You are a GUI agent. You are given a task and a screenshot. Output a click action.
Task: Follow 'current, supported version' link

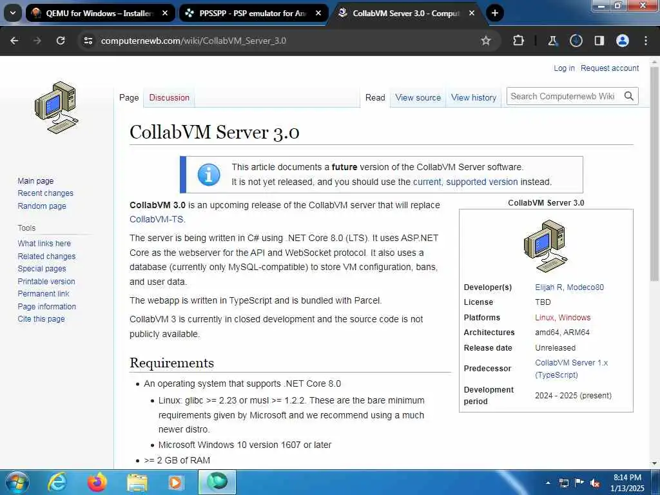point(465,182)
